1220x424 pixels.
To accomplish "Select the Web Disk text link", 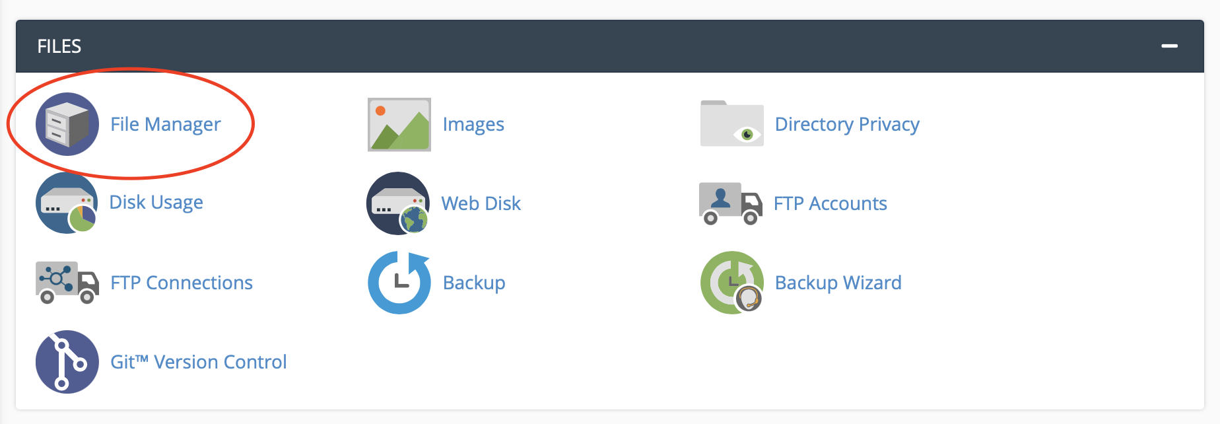I will pos(481,203).
